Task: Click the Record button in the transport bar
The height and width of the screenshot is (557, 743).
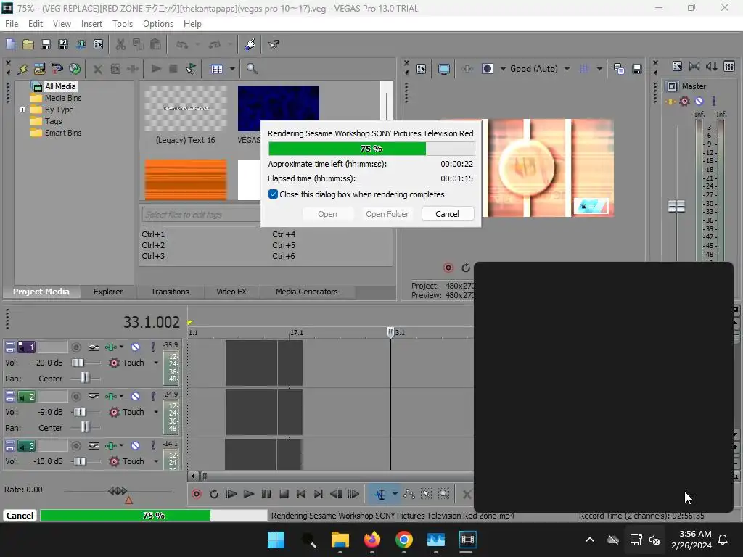Action: pos(197,495)
